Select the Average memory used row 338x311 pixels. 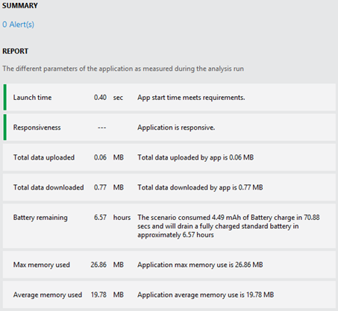(169, 295)
